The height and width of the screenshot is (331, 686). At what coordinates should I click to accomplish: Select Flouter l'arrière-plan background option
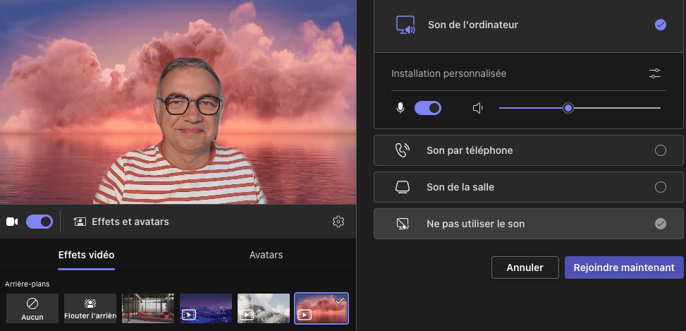[x=90, y=308]
